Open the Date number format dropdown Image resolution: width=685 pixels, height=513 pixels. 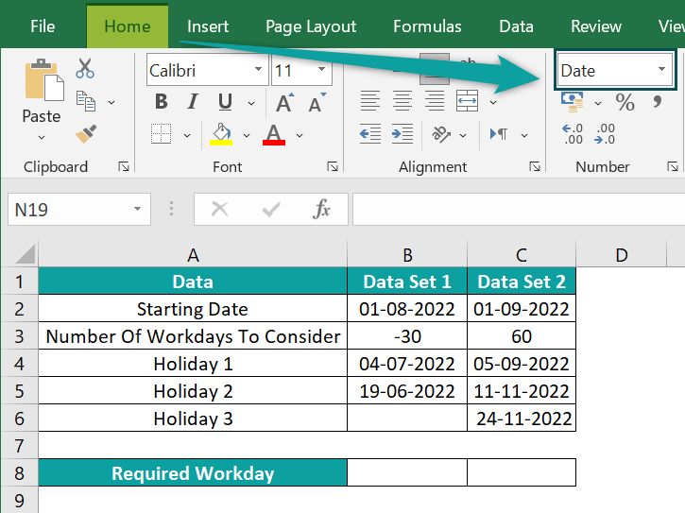(661, 69)
